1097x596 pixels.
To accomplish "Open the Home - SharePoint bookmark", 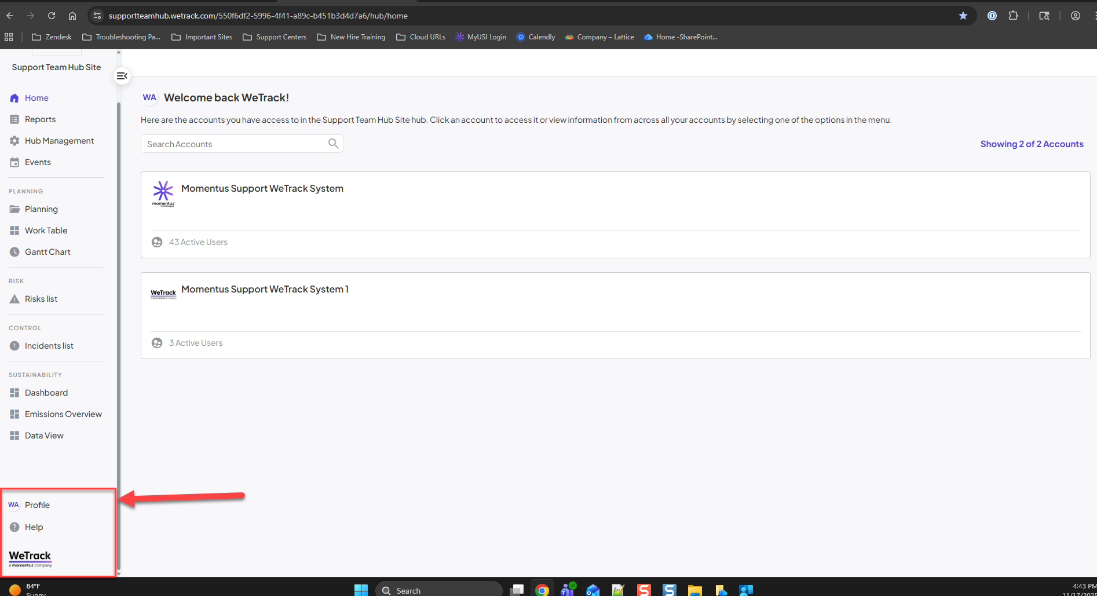I will [x=681, y=37].
